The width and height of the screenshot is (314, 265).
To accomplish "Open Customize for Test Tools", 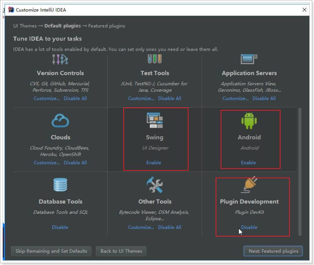I will tap(141, 99).
